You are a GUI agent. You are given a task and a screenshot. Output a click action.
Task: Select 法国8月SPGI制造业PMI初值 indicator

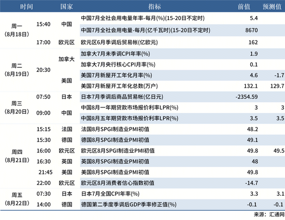pyautogui.click(x=115, y=129)
